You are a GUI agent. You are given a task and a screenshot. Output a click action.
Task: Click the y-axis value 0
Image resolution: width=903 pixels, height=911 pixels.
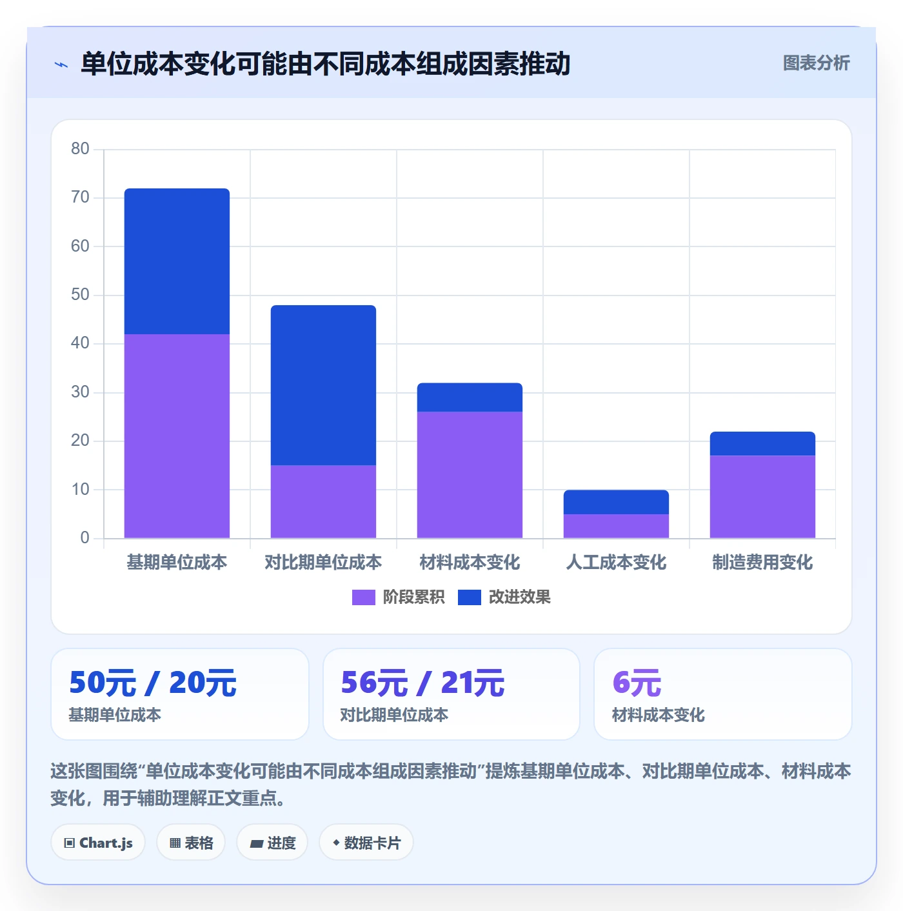coord(84,538)
